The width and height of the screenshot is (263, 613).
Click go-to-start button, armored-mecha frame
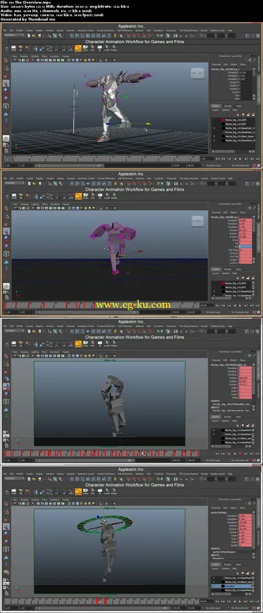(218, 159)
